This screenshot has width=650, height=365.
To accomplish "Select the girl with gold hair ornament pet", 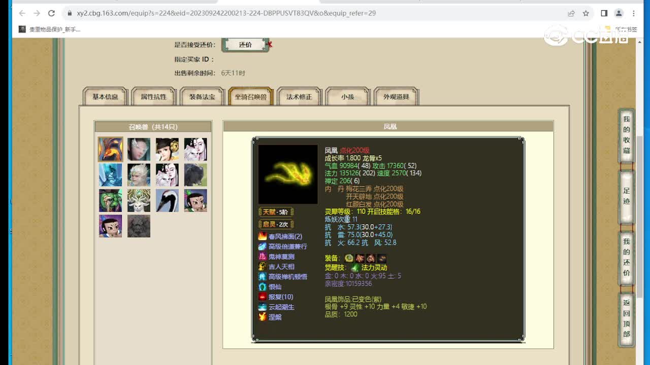I will pyautogui.click(x=167, y=149).
